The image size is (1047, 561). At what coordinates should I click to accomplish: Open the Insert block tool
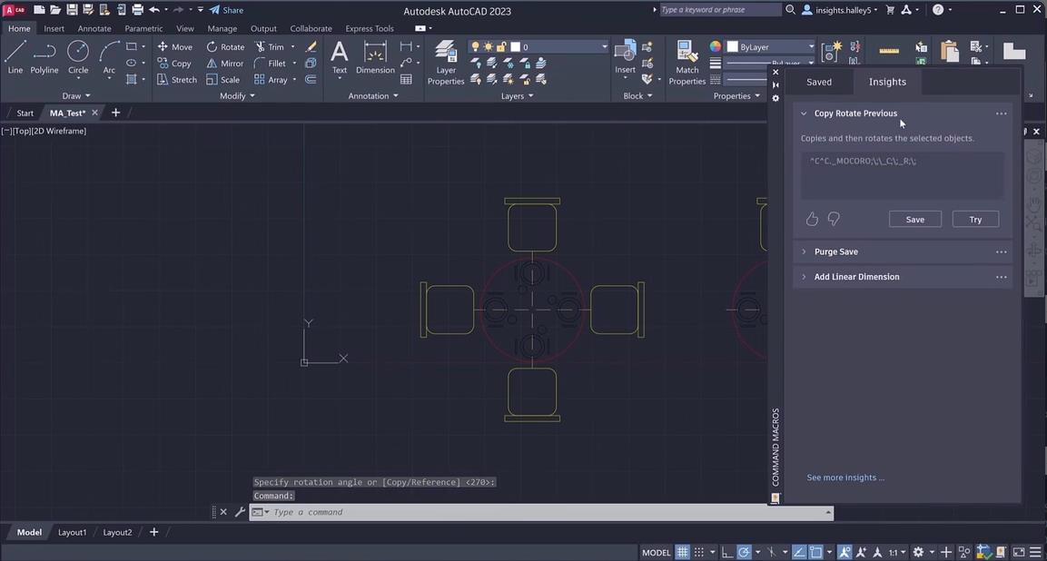tap(625, 57)
